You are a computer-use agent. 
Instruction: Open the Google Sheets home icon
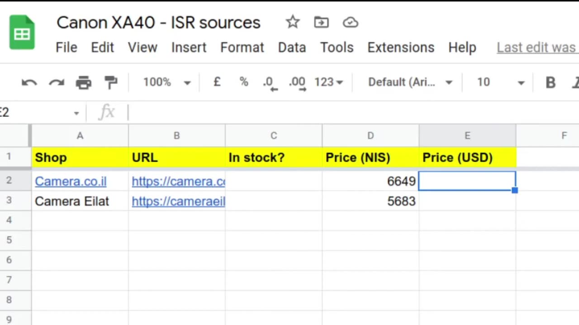pyautogui.click(x=22, y=32)
